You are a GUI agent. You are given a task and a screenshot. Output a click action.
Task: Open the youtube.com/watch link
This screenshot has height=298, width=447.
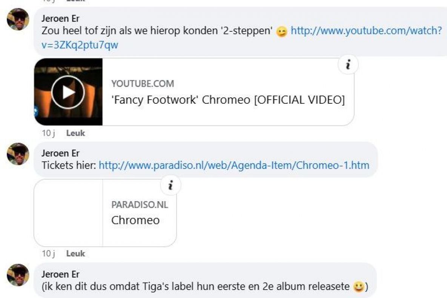coord(241,38)
